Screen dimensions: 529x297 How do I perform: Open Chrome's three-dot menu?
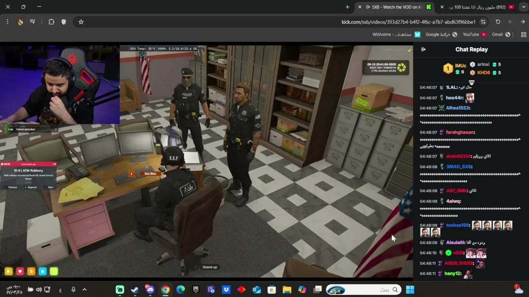coord(7,22)
